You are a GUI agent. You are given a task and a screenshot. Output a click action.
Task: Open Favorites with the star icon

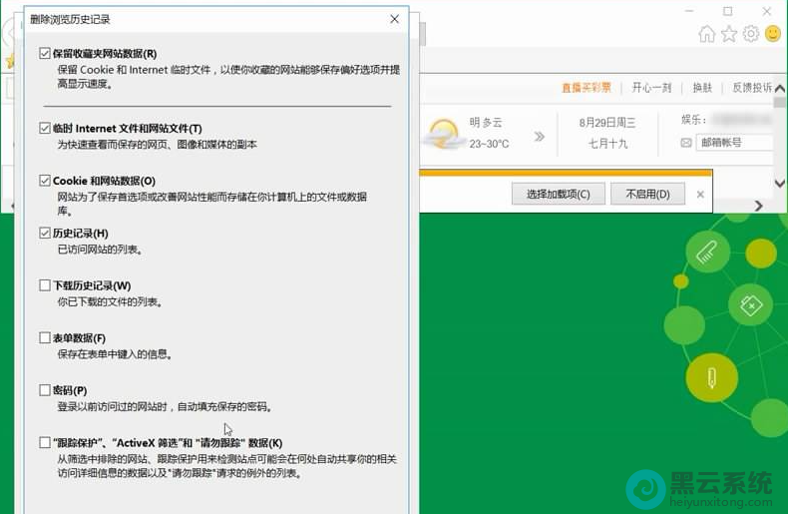click(729, 34)
